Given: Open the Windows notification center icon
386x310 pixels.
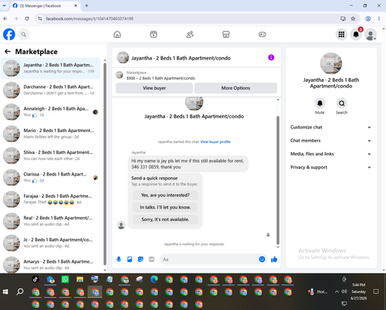Looking at the screenshot, I should tap(376, 291).
